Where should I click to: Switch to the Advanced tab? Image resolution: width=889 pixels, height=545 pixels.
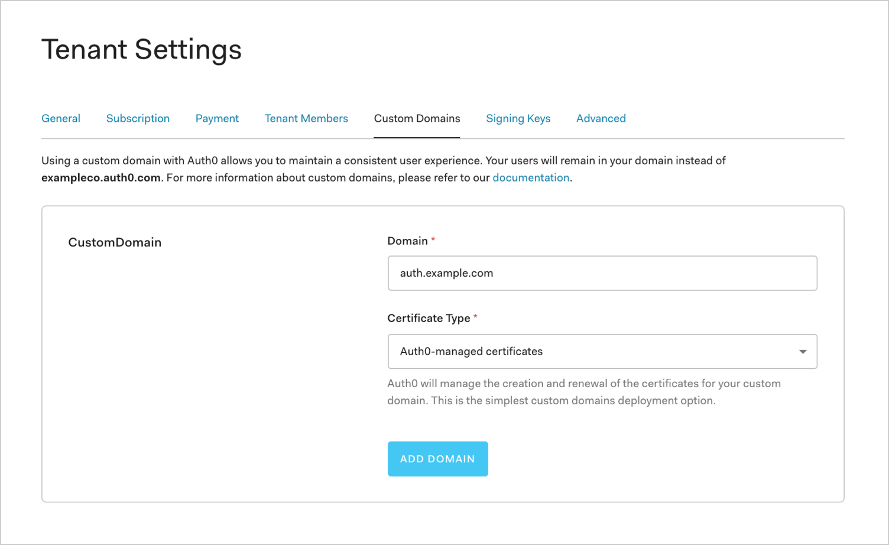tap(601, 118)
